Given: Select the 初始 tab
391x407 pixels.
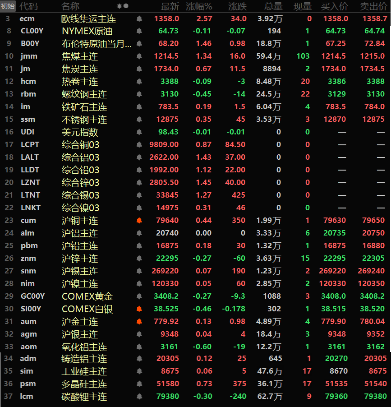Looking at the screenshot, I should pos(8,6).
